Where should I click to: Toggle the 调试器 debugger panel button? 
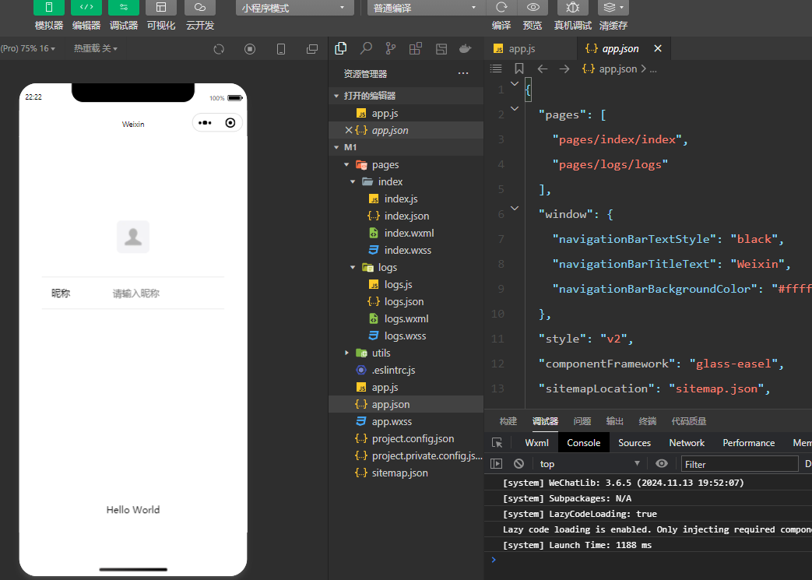click(x=124, y=8)
